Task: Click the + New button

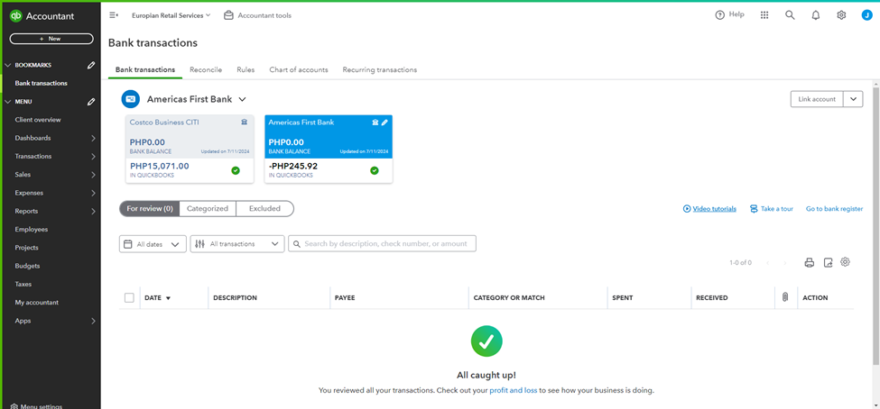Action: 51,39
